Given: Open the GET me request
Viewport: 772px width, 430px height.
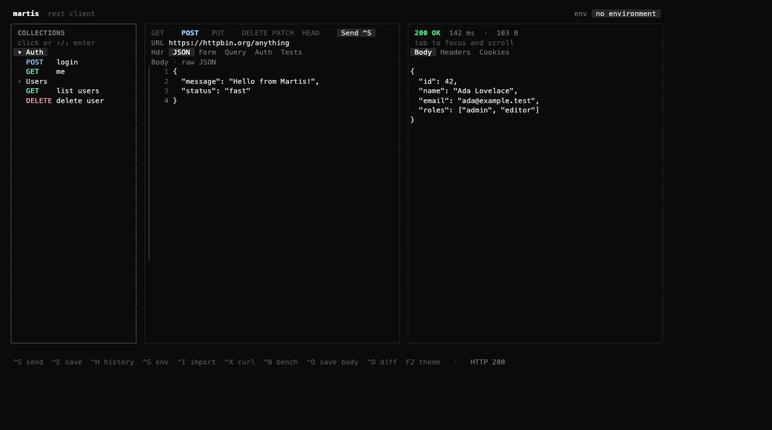Looking at the screenshot, I should (45, 72).
